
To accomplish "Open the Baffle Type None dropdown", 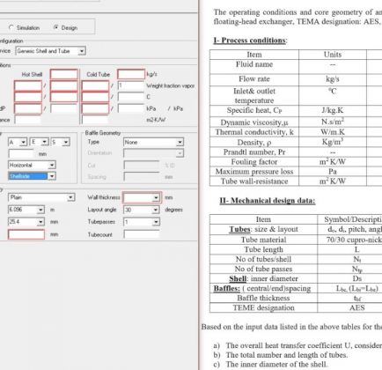I will pos(180,143).
